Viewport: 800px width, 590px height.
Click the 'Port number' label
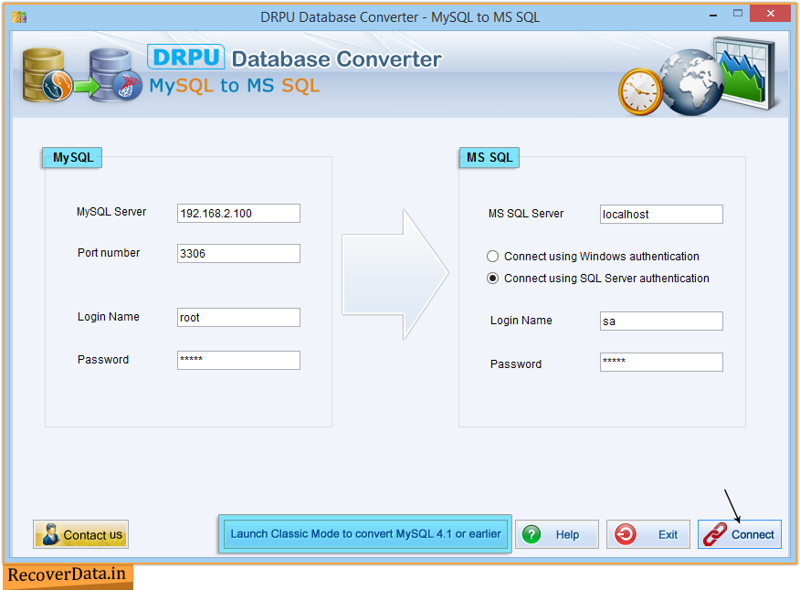tap(109, 253)
